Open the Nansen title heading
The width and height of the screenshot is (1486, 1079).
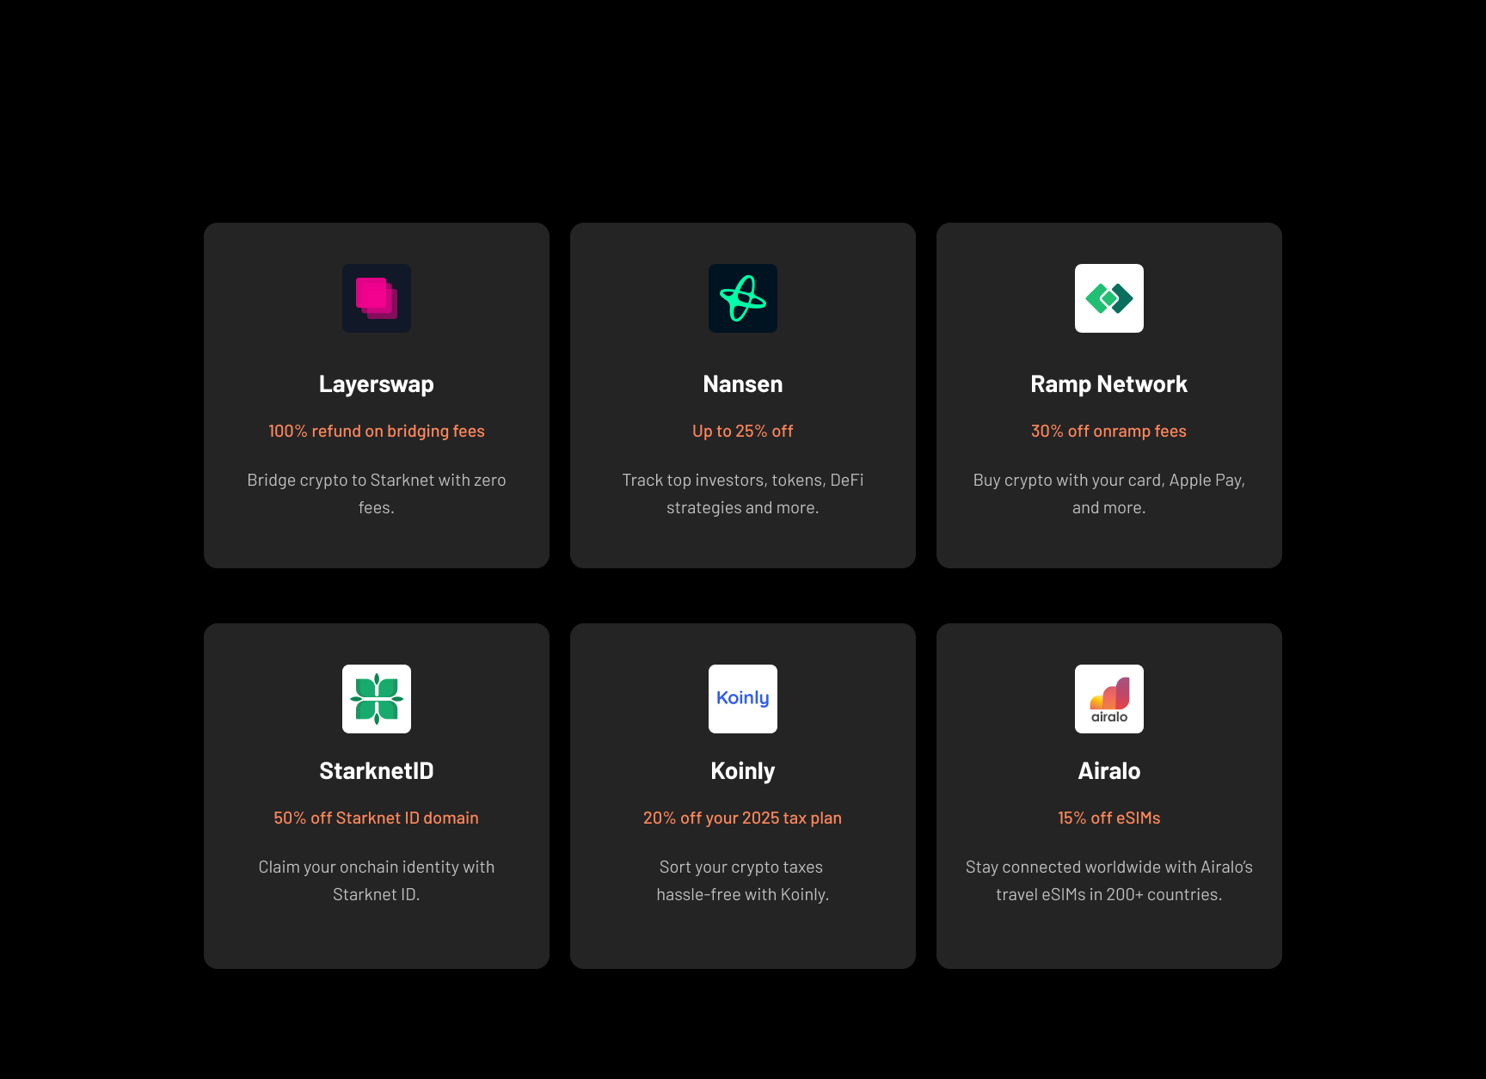(743, 384)
